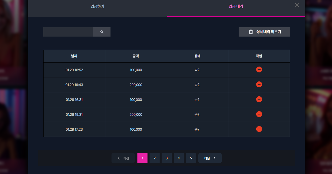Image resolution: width=332 pixels, height=174 pixels.
Task: Jump to page 5 in pagination
Action: tap(191, 158)
